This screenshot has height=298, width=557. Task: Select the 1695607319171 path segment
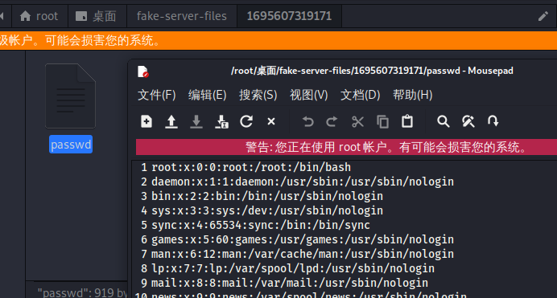click(x=289, y=16)
